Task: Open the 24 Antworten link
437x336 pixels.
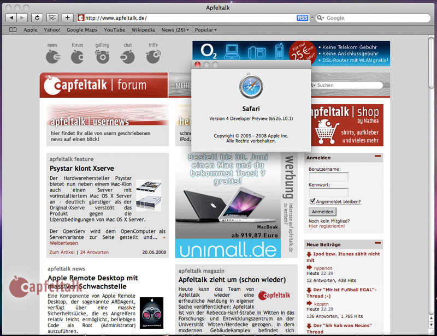Action: [x=95, y=252]
